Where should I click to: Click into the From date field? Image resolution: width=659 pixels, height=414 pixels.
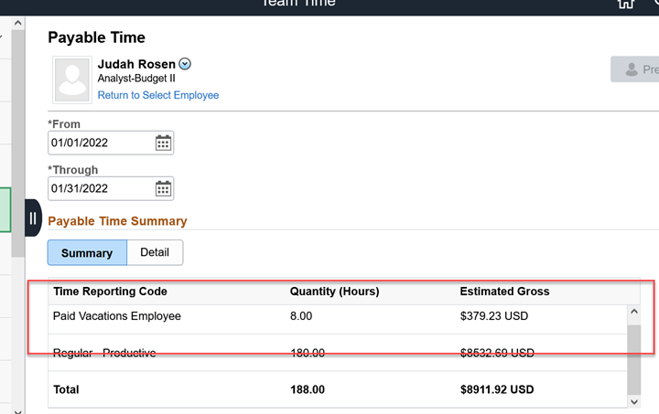click(x=99, y=143)
